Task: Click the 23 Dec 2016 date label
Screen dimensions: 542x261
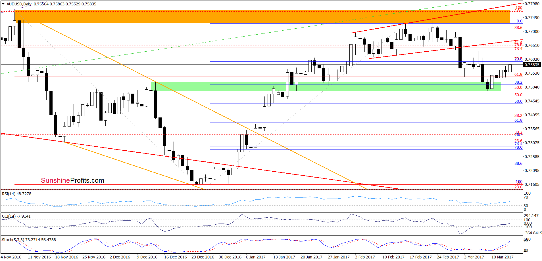Action: 203,257
